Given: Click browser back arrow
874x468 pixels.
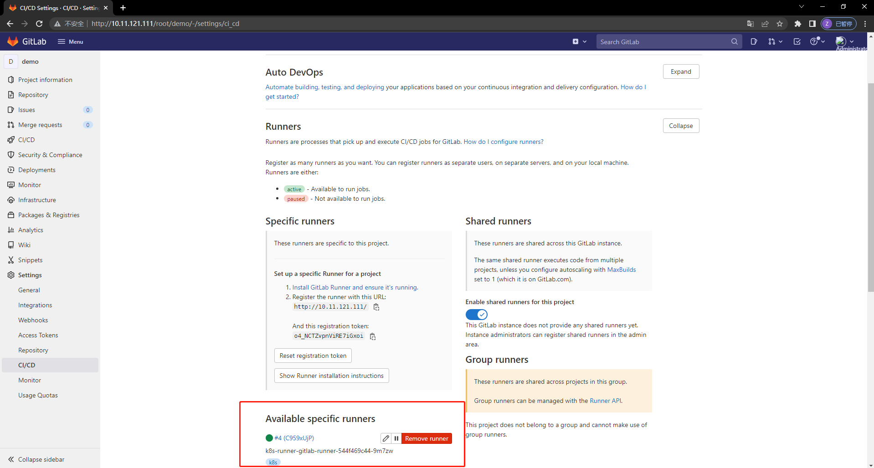Looking at the screenshot, I should [10, 24].
